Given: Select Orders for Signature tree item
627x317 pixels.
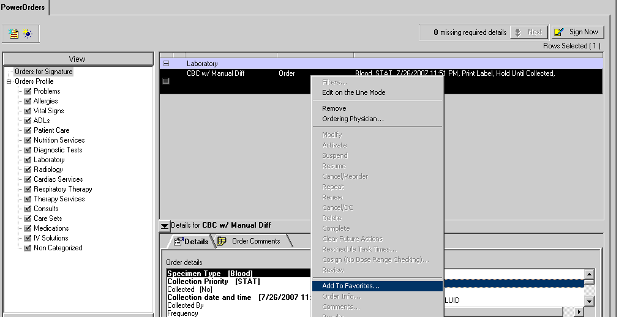Looking at the screenshot, I should pos(43,72).
